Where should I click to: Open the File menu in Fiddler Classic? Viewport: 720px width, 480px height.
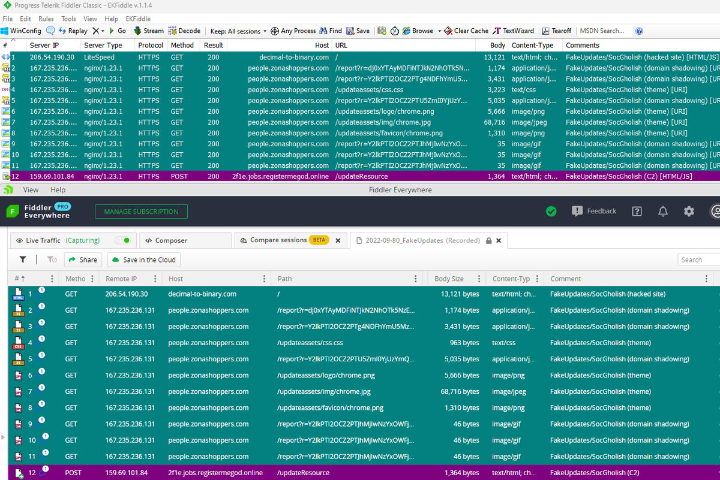8,19
